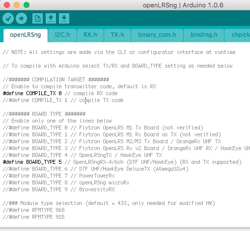
Task: Click the '//#define BOARD_TYPE 0' line
Action: (x=103, y=128)
